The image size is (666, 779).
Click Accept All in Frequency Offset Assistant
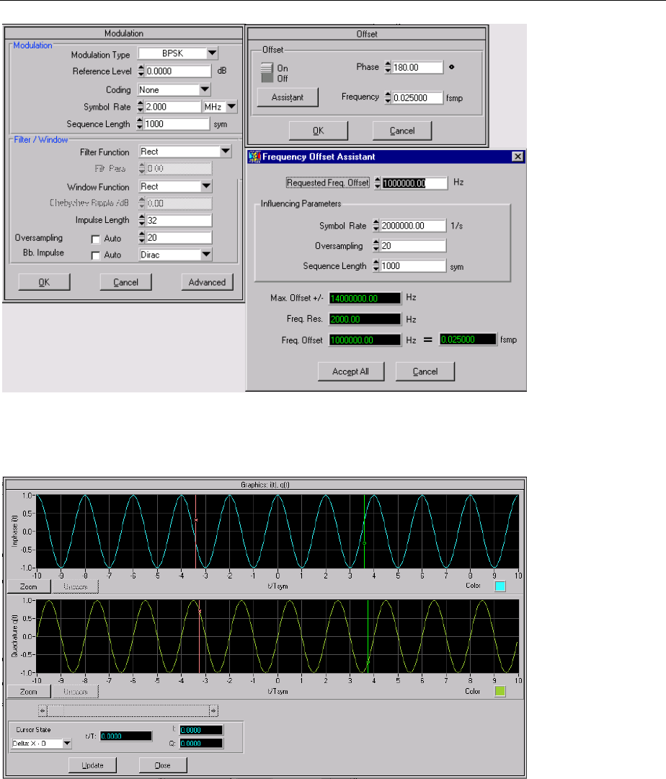350,371
